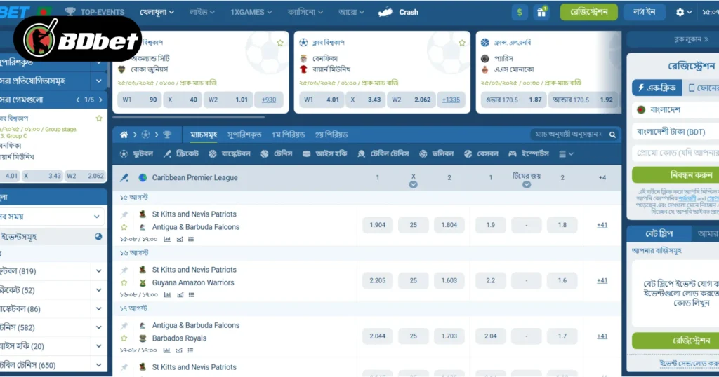Viewport: 719px width, 377px height.
Task: Open TOP-EVENTS in header
Action: [95, 13]
